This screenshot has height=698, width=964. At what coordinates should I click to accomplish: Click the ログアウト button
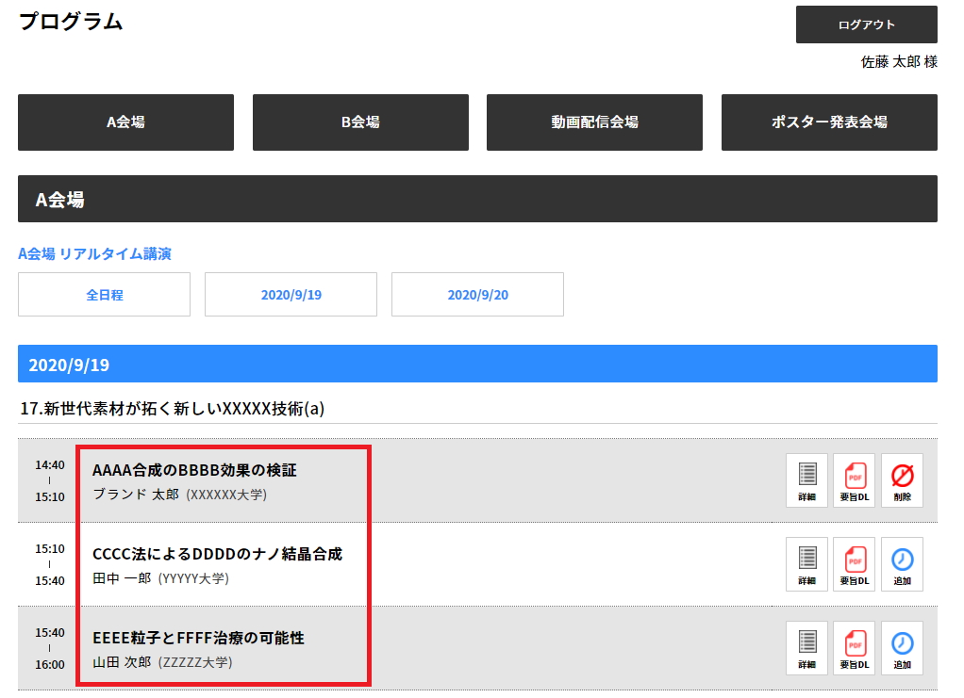pyautogui.click(x=866, y=24)
